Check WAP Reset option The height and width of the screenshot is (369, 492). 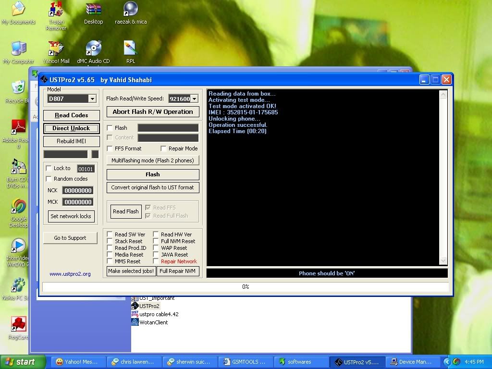point(156,248)
